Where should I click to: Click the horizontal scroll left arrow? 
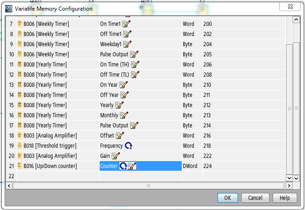click(x=9, y=186)
